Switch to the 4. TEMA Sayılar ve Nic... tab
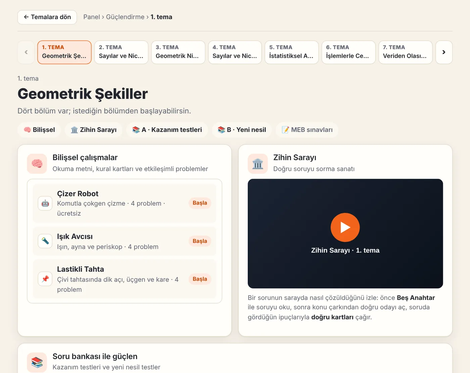This screenshot has height=373, width=470. [x=235, y=52]
